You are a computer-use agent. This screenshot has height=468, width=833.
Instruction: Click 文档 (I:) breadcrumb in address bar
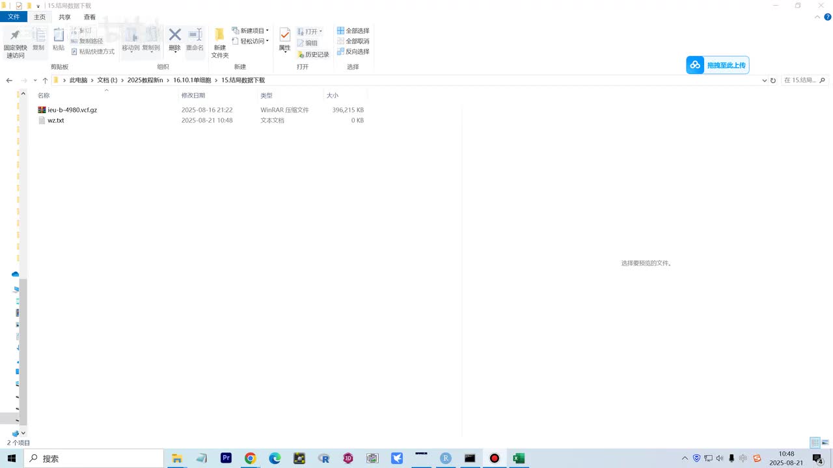pos(107,80)
